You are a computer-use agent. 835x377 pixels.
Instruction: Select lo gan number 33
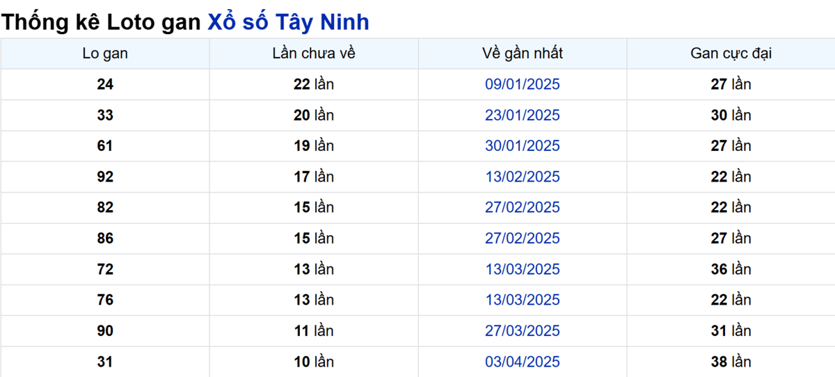tap(105, 115)
